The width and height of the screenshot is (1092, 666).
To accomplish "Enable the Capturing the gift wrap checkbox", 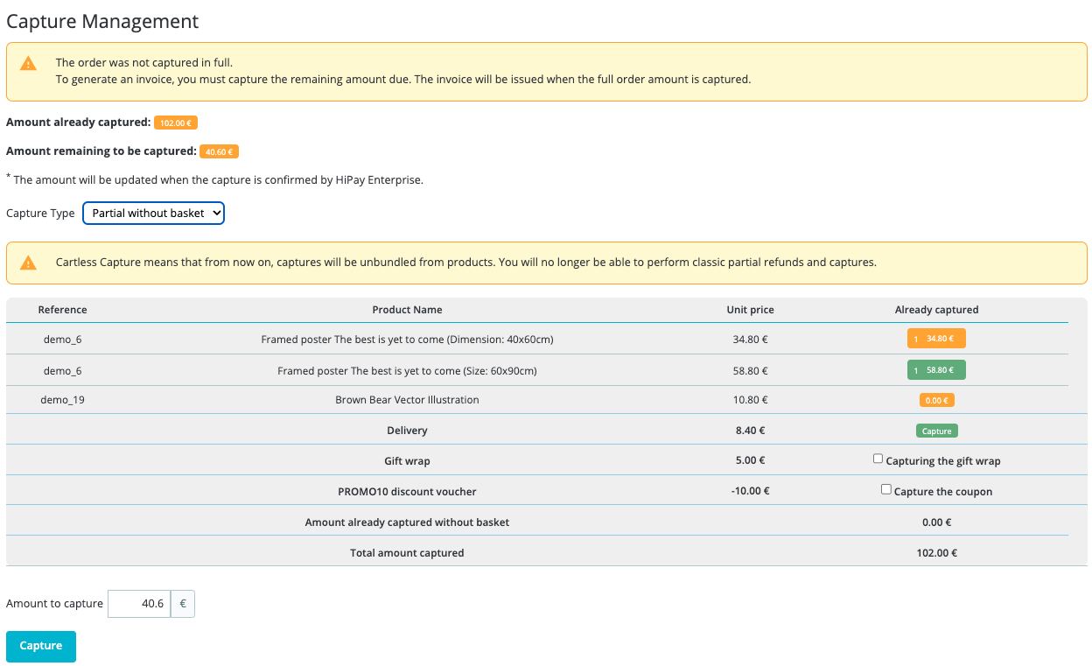I will (878, 459).
